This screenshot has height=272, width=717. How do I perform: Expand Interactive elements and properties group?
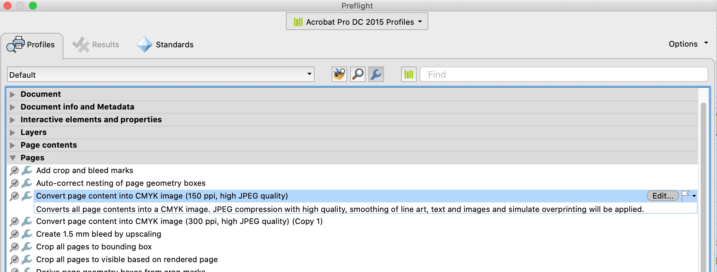pyautogui.click(x=13, y=120)
